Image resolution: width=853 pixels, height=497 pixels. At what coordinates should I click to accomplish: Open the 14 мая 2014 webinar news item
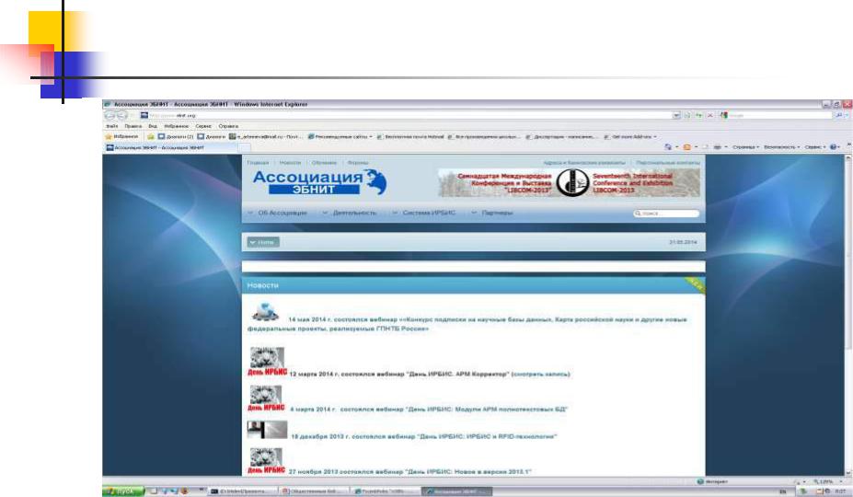(x=467, y=324)
